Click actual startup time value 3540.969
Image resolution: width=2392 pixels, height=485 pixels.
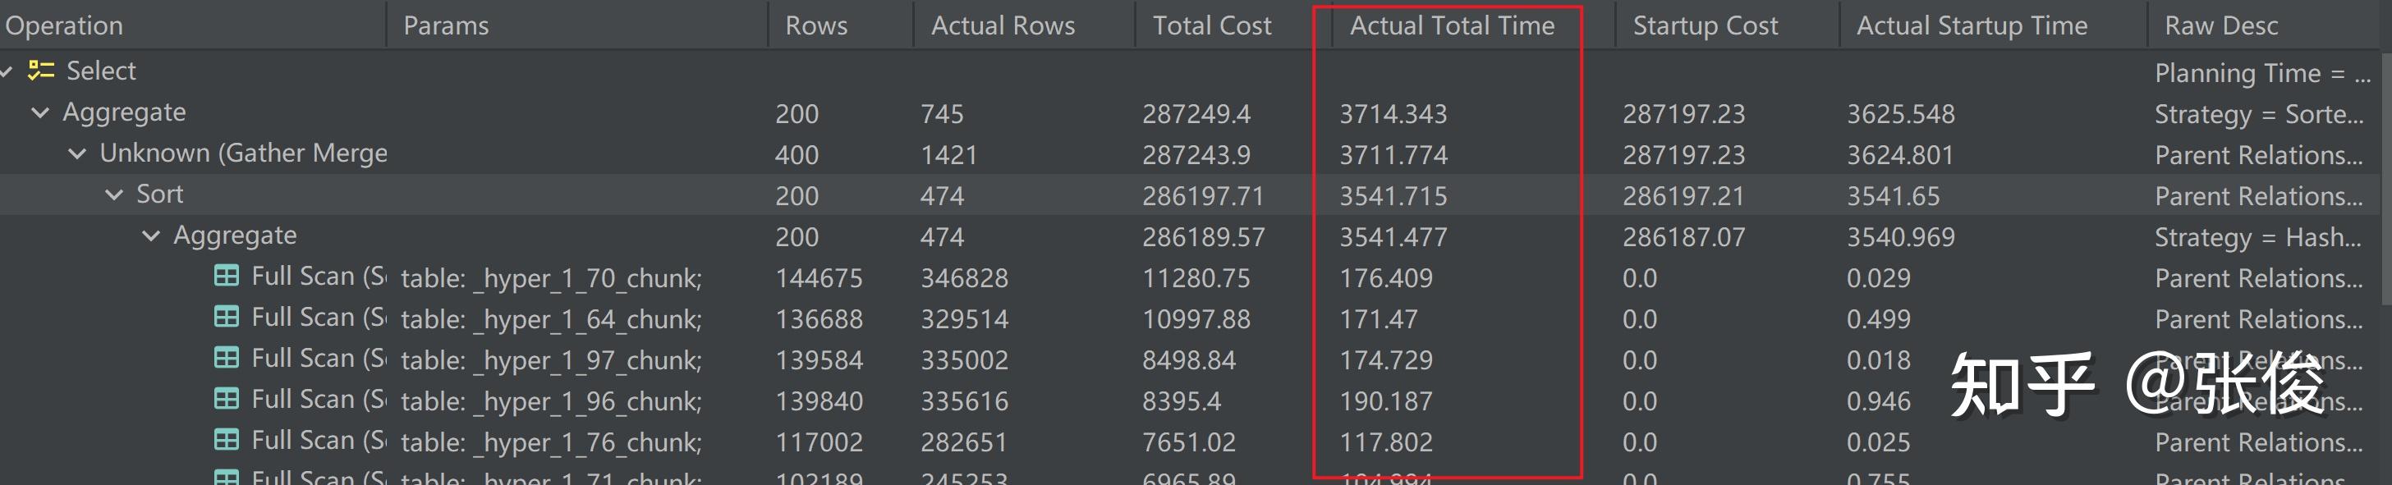tap(1900, 236)
